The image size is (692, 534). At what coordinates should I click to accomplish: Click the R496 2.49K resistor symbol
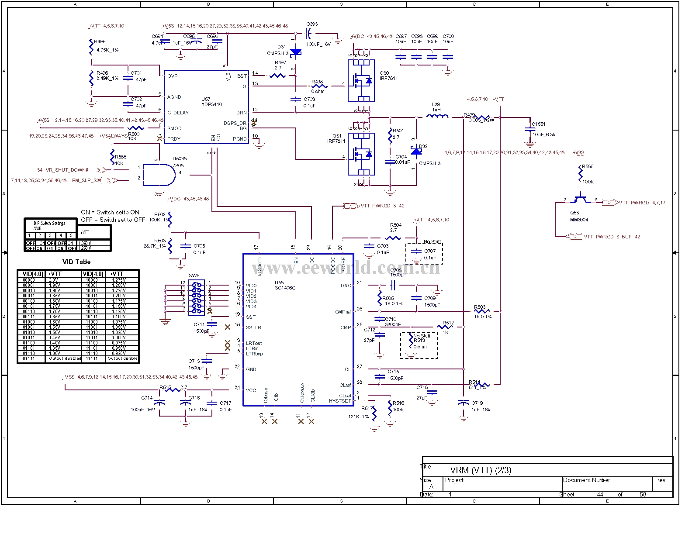pos(91,79)
